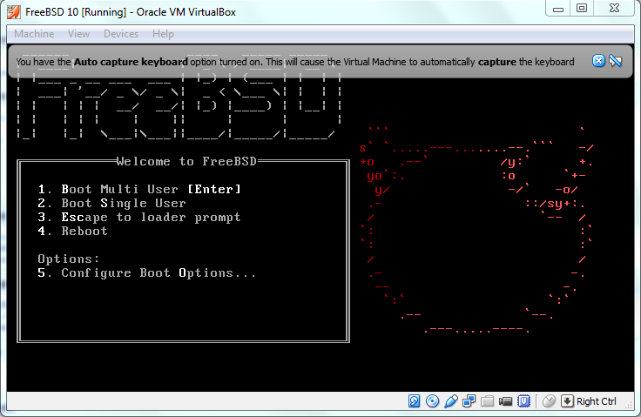Click the don't-show-again notice icon
The image size is (641, 417).
(x=615, y=61)
